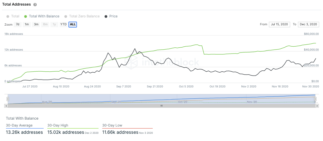Viewport: 323px width, 141px height.
Task: Click the scrollbar center grip
Action: tap(161, 106)
